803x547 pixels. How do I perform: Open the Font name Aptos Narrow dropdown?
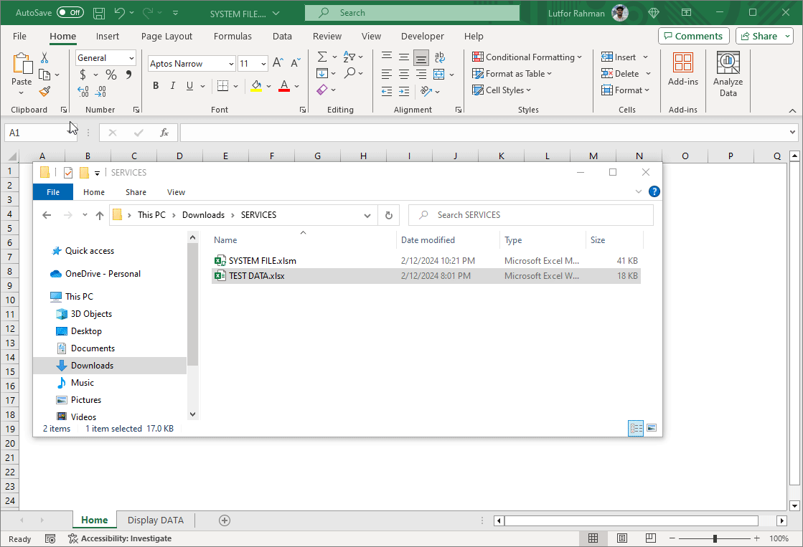click(231, 64)
